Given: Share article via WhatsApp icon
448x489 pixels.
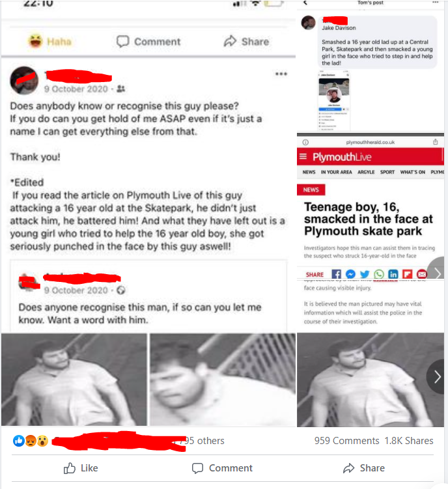Looking at the screenshot, I should click(379, 274).
